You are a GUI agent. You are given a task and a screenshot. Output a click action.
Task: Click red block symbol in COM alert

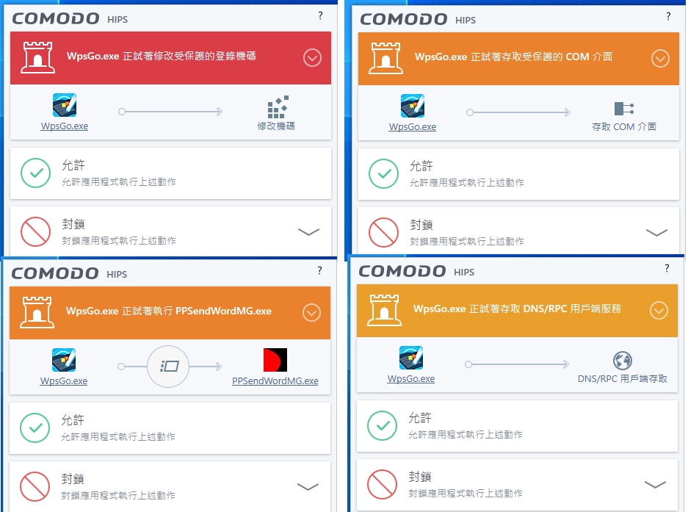click(383, 232)
